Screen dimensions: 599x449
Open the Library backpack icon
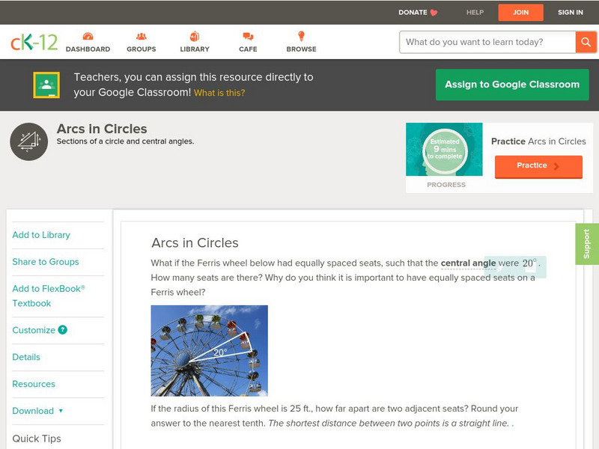[195, 37]
